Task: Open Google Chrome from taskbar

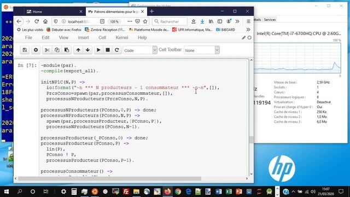Action: coord(178,192)
